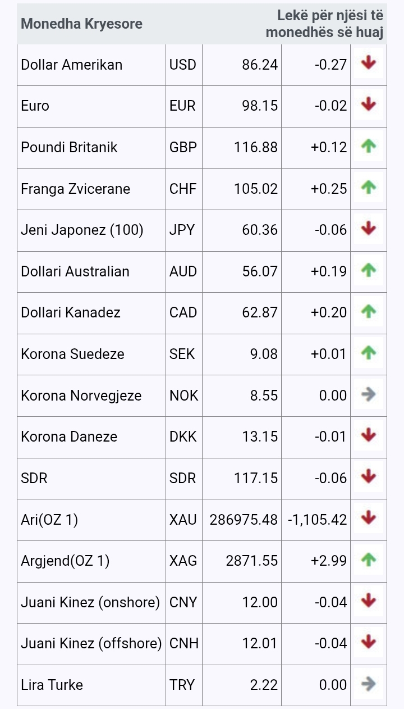Click the green up arrow for XAG silver
Image resolution: width=404 pixels, height=709 pixels.
click(x=368, y=560)
